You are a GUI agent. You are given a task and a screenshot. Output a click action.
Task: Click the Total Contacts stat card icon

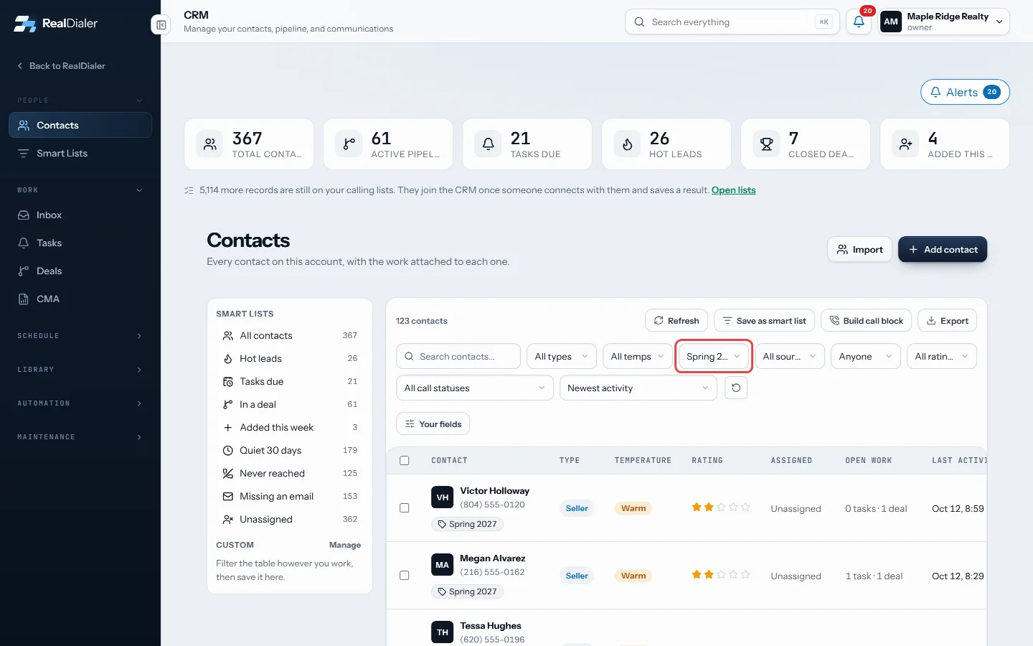point(209,144)
